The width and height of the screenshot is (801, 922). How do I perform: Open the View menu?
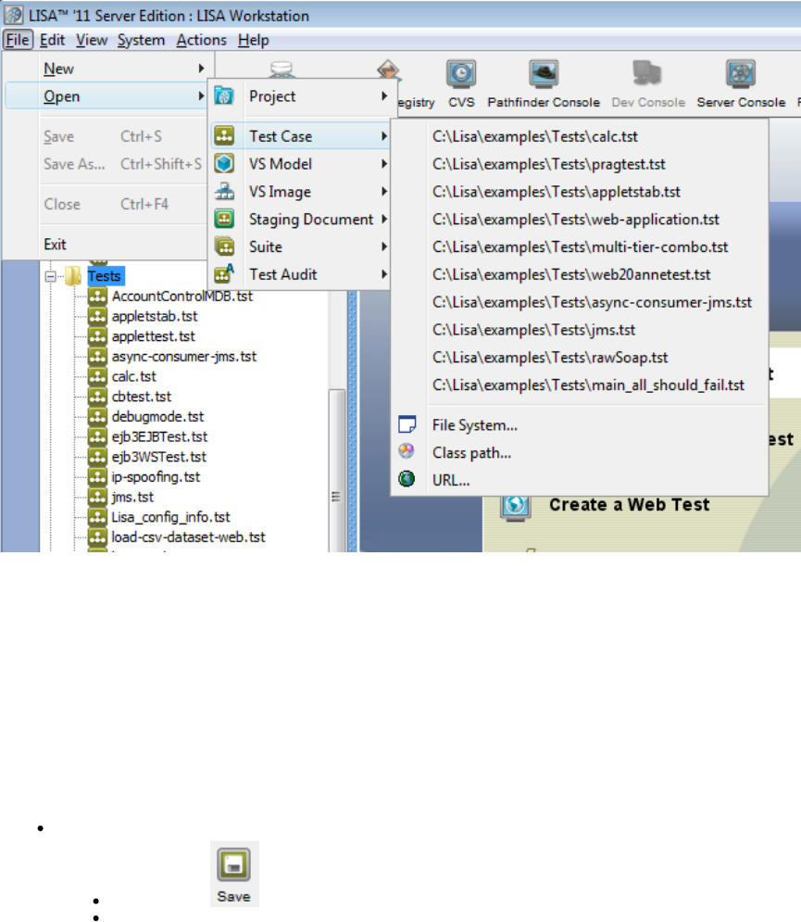point(92,40)
